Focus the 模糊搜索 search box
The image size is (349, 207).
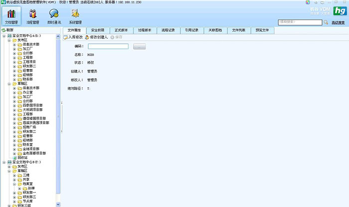tap(300, 22)
